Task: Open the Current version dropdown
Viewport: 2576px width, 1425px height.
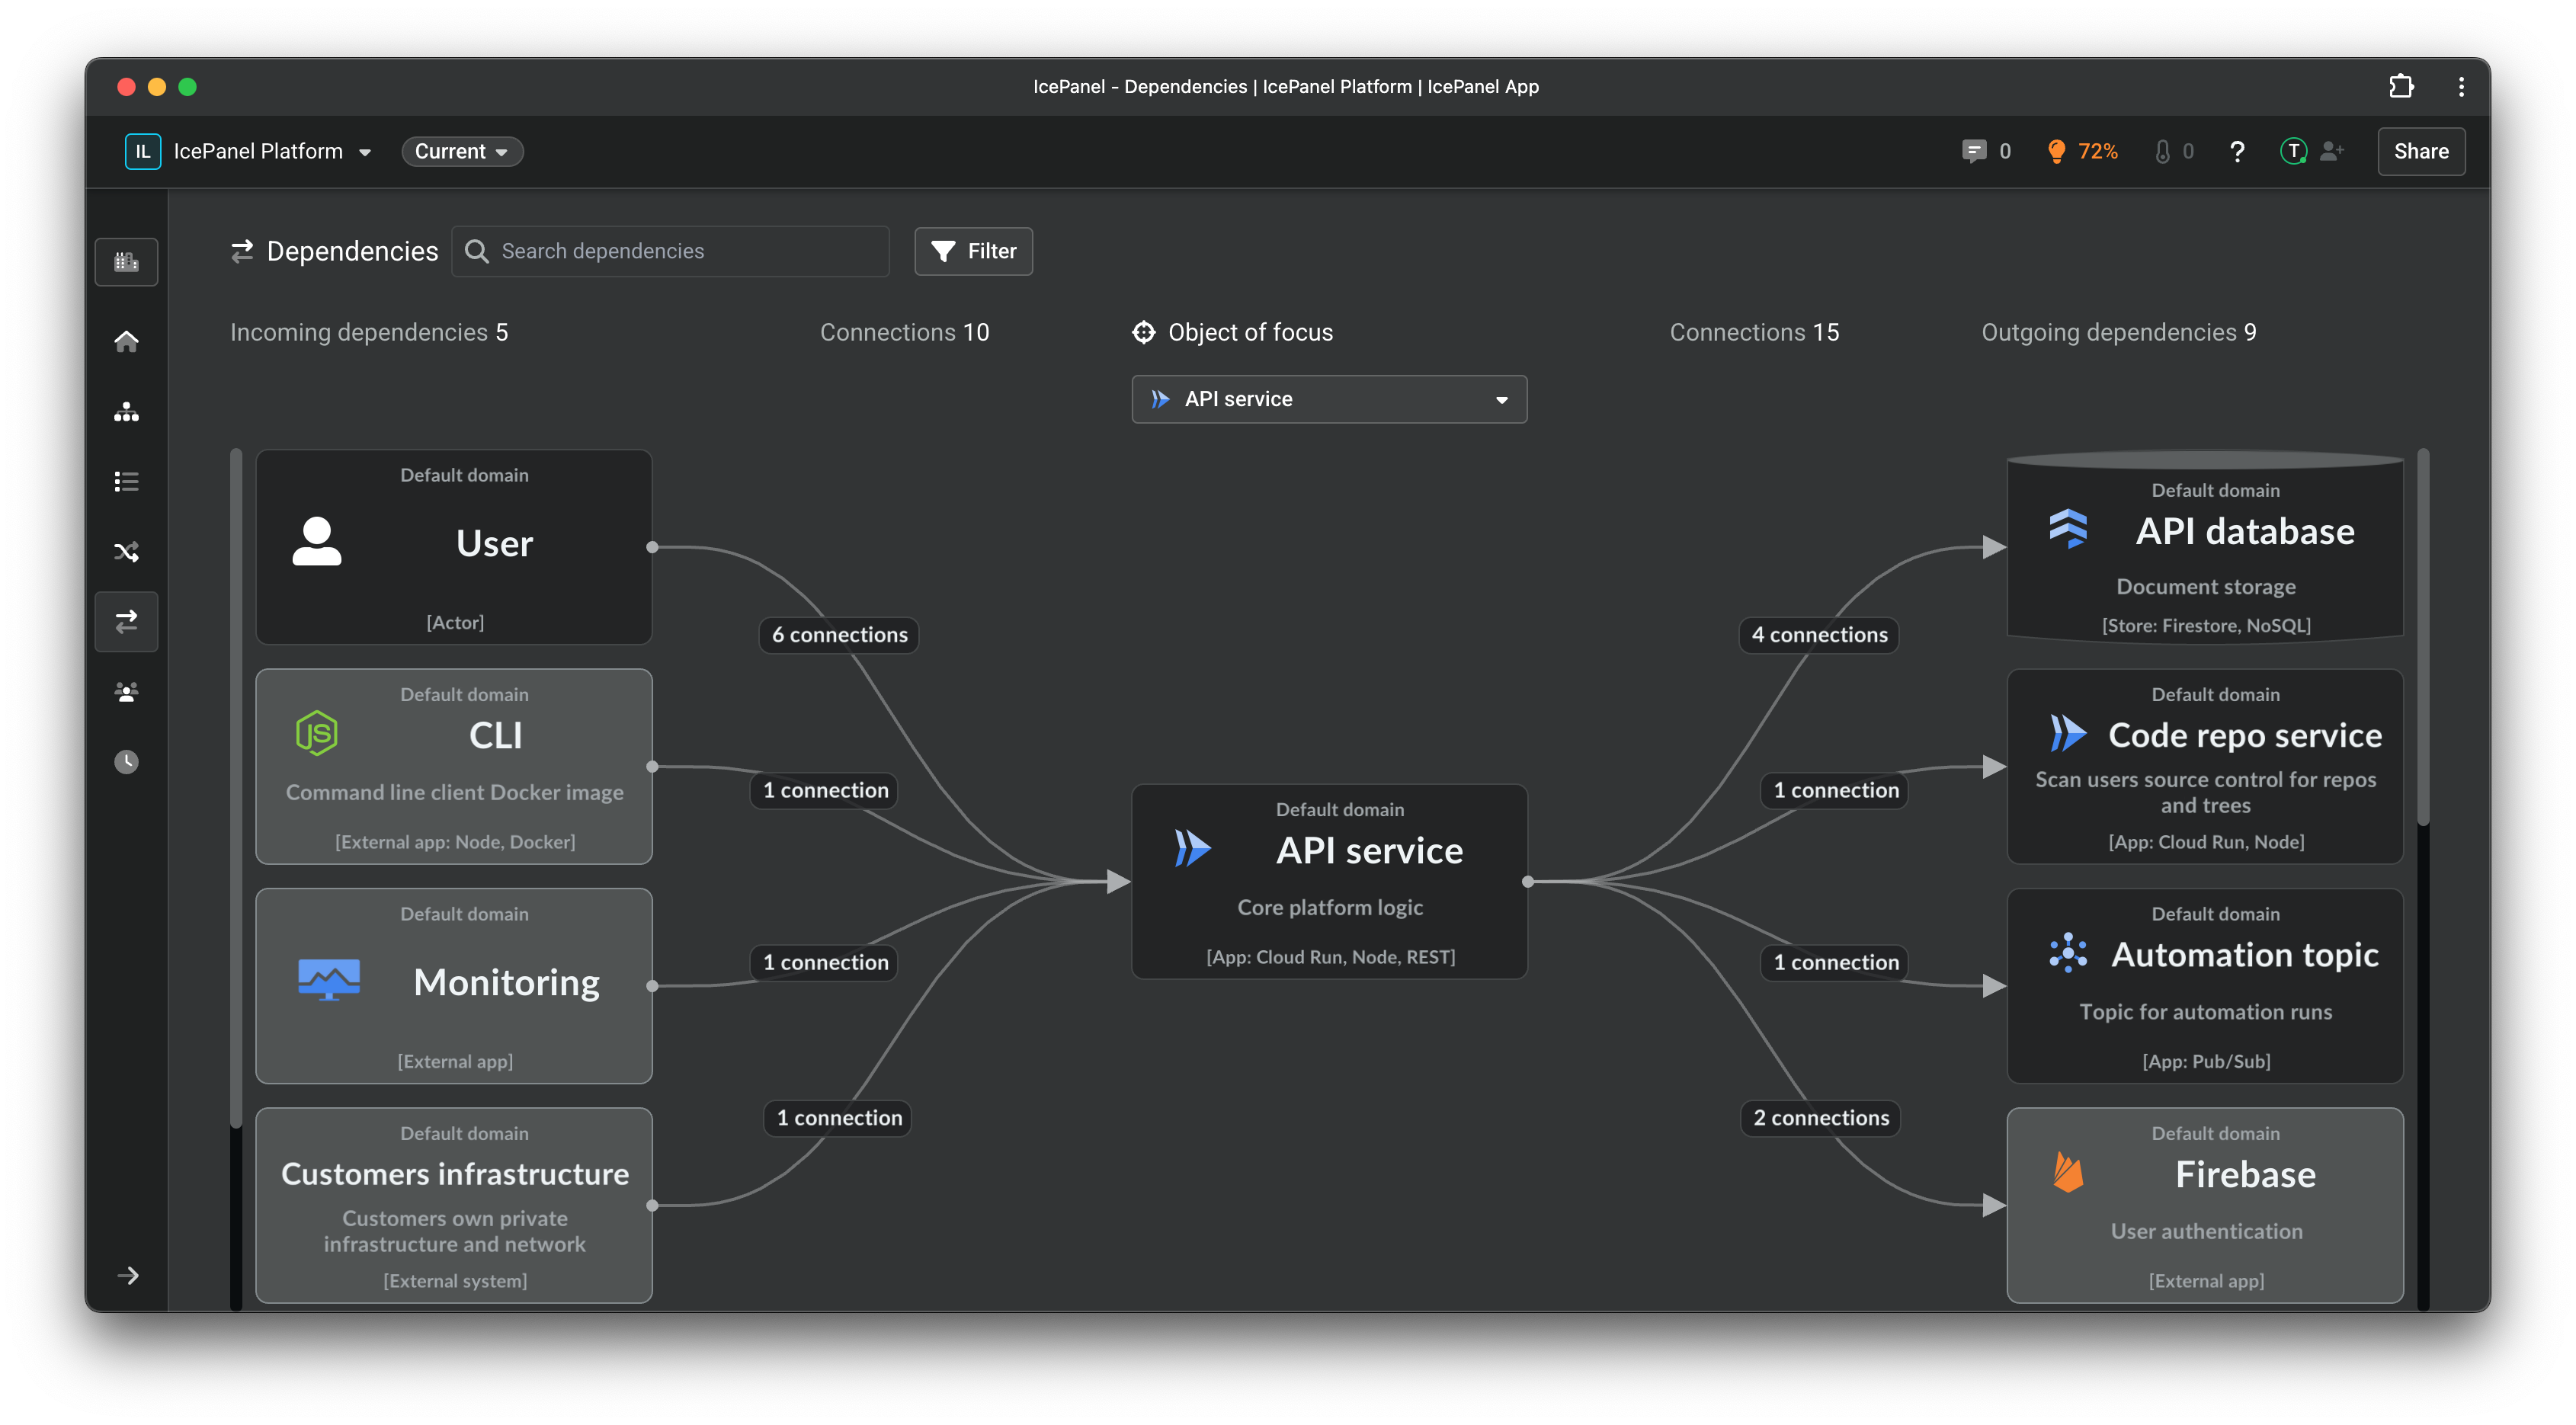Action: [462, 151]
